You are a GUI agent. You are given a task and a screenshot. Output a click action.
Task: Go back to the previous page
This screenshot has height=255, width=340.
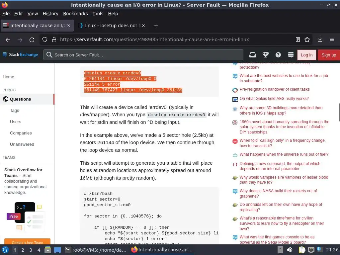pos(8,40)
